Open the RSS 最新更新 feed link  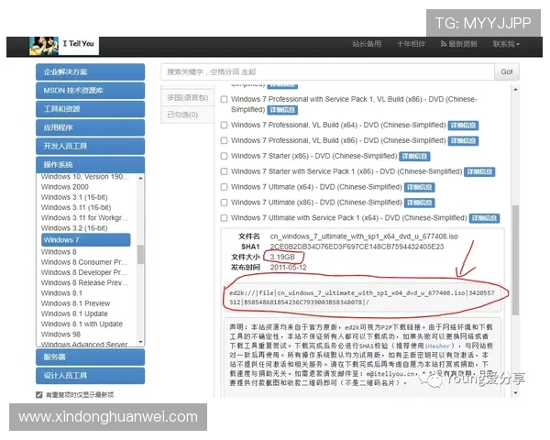click(x=459, y=44)
